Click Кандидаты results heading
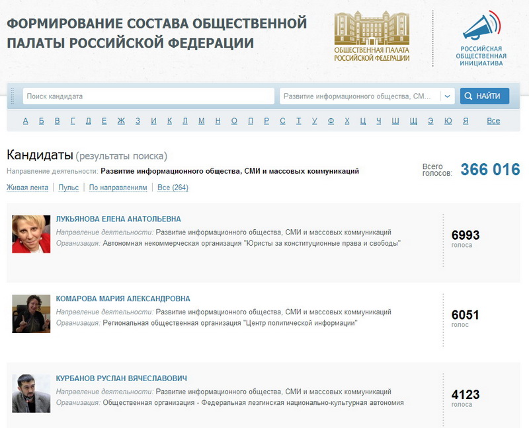 (40, 155)
